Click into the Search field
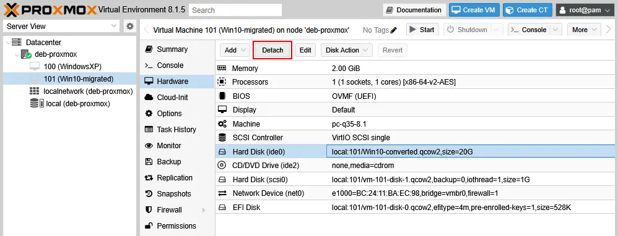This screenshot has height=236, width=618. [235, 10]
